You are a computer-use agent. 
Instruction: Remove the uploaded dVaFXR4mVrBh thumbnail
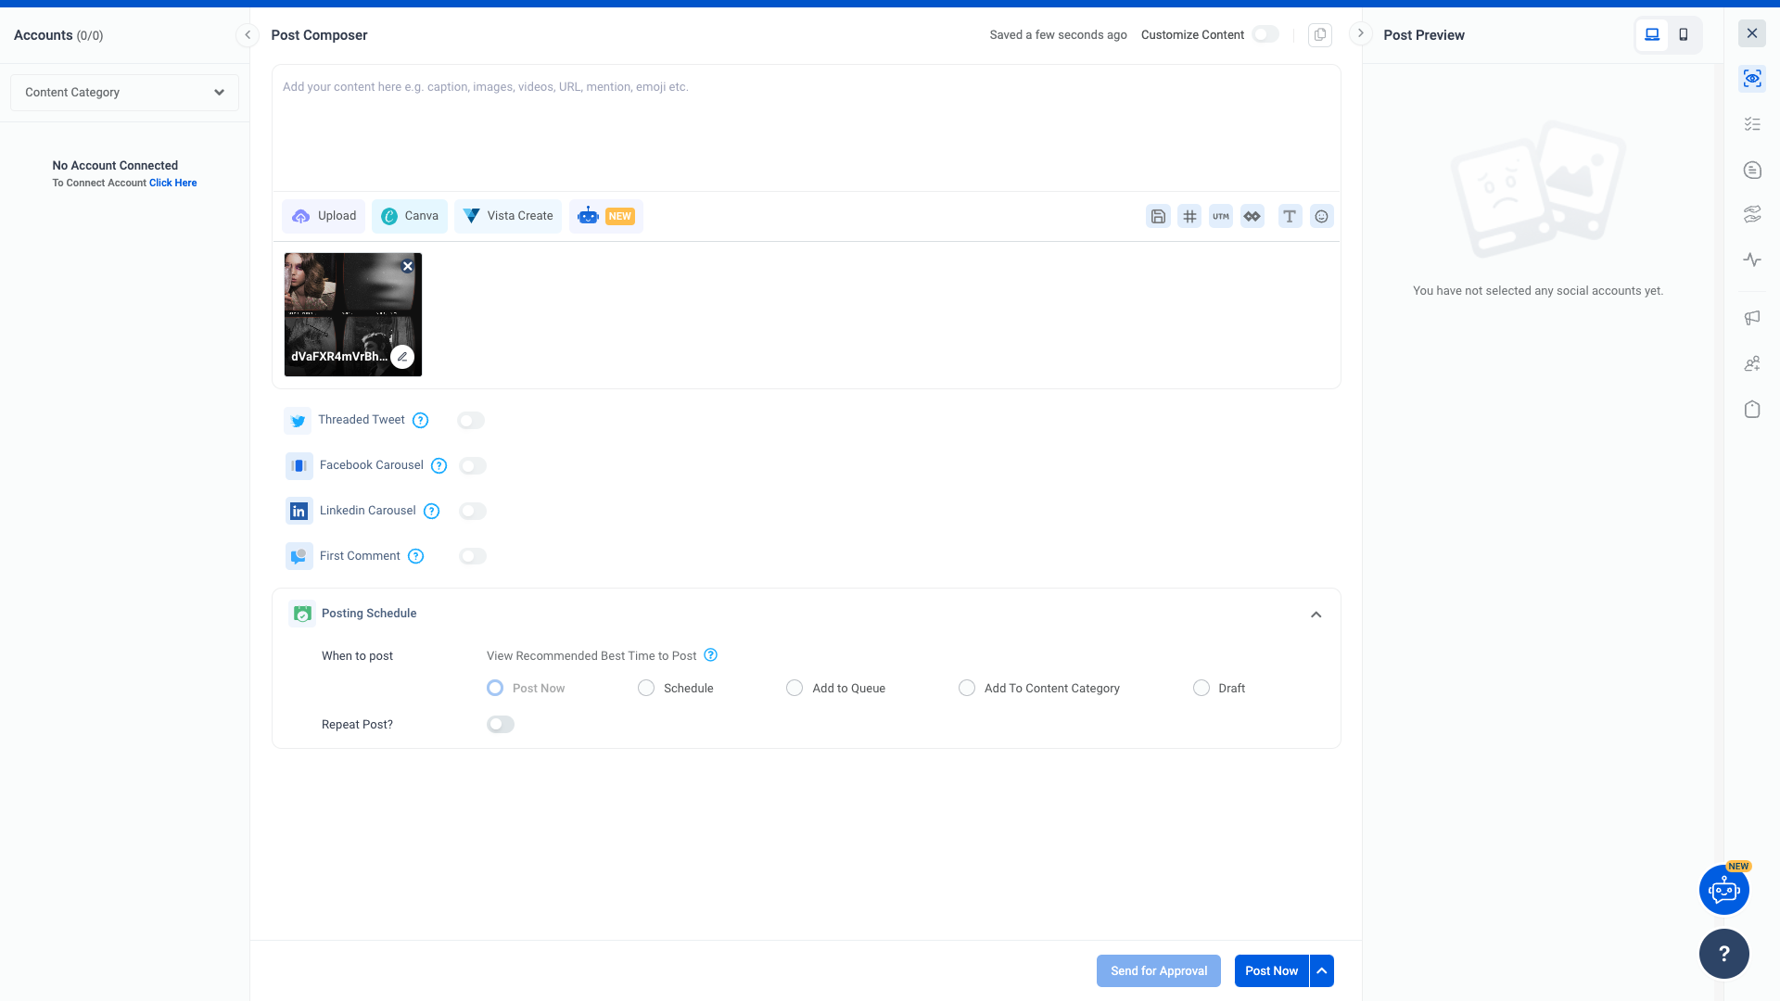[407, 266]
